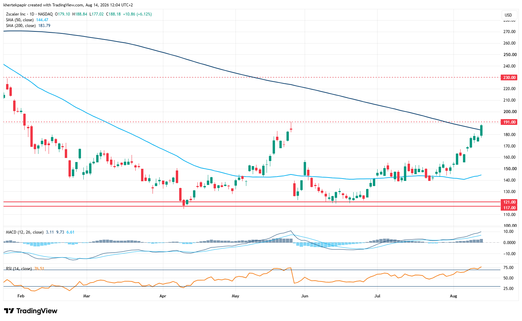The width and height of the screenshot is (522, 321).
Task: Click the TradingView wordmark text
Action: (x=37, y=311)
